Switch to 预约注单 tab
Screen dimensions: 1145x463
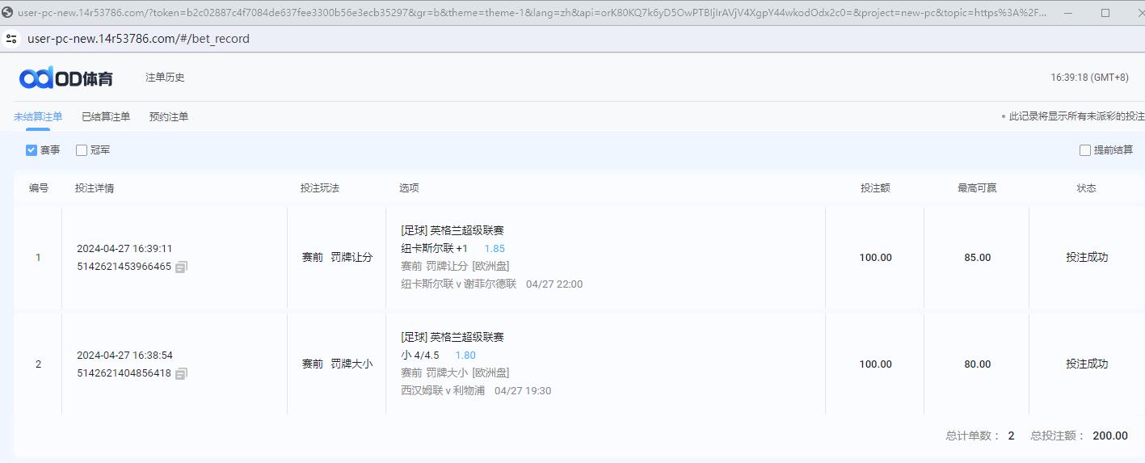169,117
